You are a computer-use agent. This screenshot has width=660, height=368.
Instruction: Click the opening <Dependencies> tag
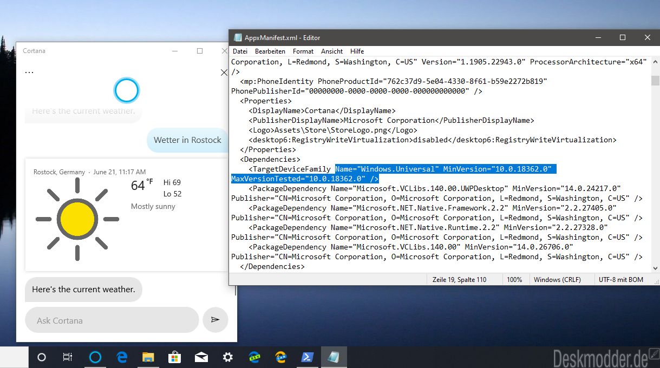270,159
